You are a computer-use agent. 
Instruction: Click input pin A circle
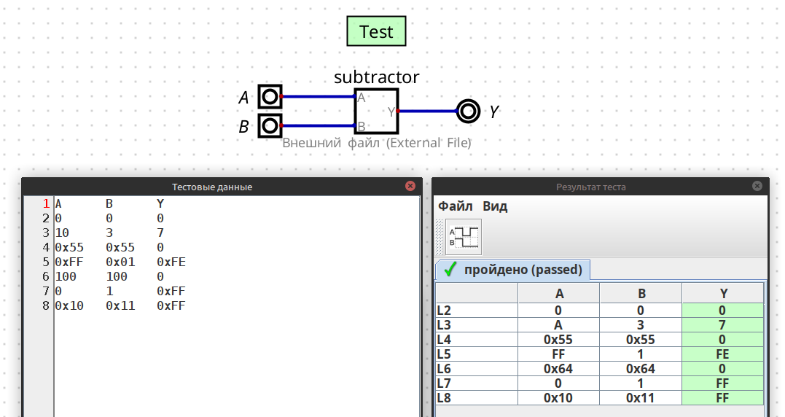[x=270, y=97]
